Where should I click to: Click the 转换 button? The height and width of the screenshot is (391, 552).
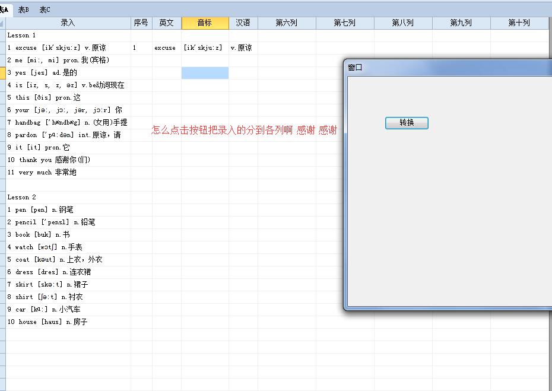407,123
